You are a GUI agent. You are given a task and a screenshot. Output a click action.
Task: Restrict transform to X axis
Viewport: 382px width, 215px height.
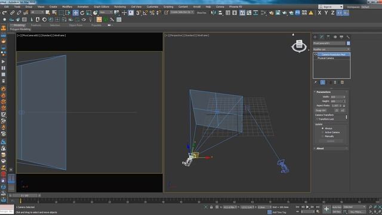[319, 13]
